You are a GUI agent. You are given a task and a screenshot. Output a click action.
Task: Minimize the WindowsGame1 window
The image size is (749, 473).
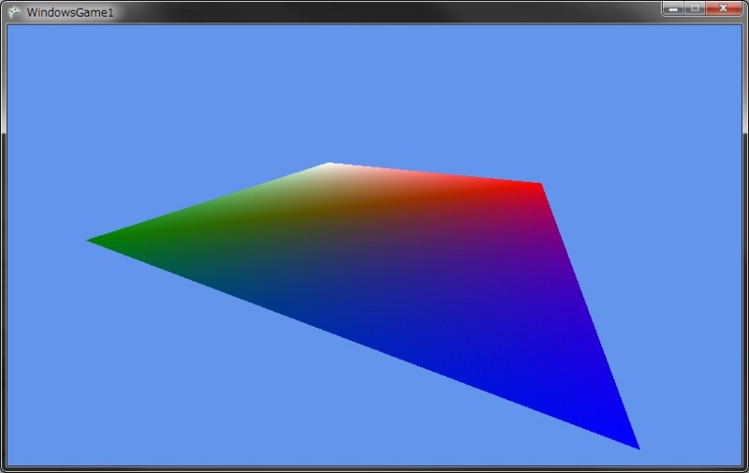[673, 8]
